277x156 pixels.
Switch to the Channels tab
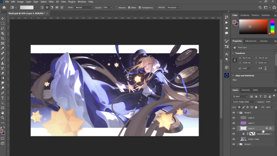tap(245, 90)
